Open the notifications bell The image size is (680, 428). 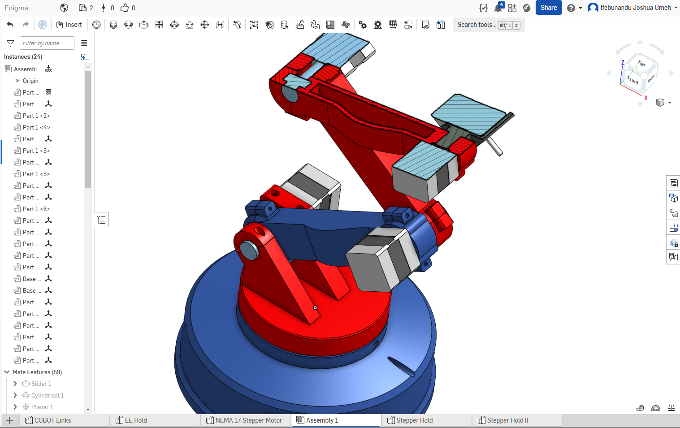498,8
